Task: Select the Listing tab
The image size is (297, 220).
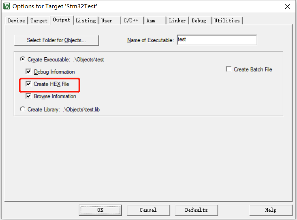Action: pyautogui.click(x=86, y=20)
